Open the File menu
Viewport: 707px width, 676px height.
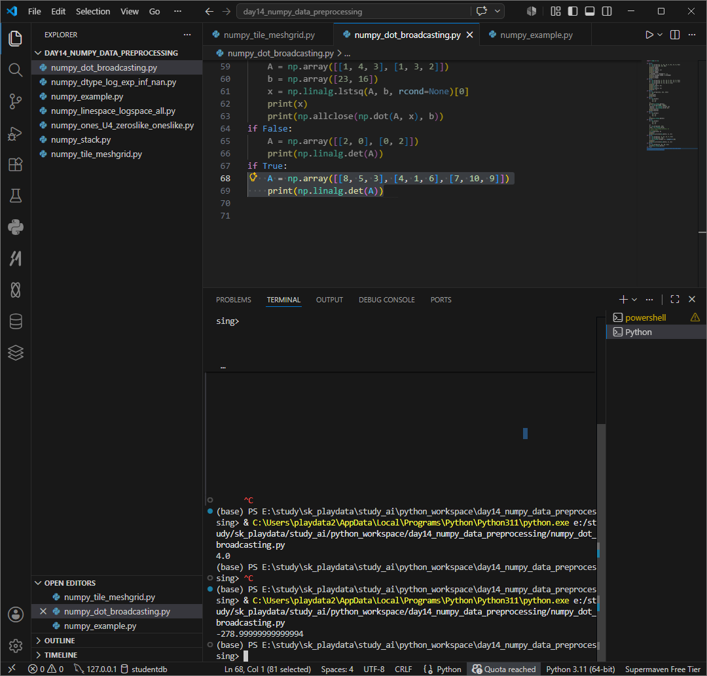point(34,11)
